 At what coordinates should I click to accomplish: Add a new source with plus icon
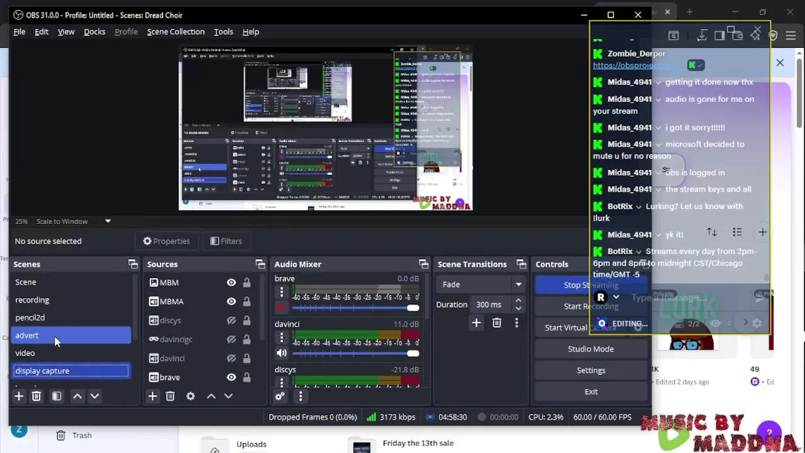tap(152, 396)
